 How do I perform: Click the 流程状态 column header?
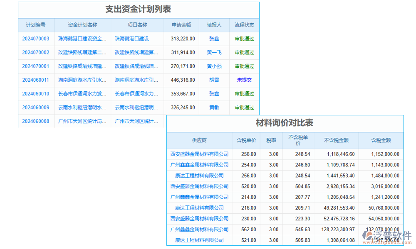(x=244, y=25)
